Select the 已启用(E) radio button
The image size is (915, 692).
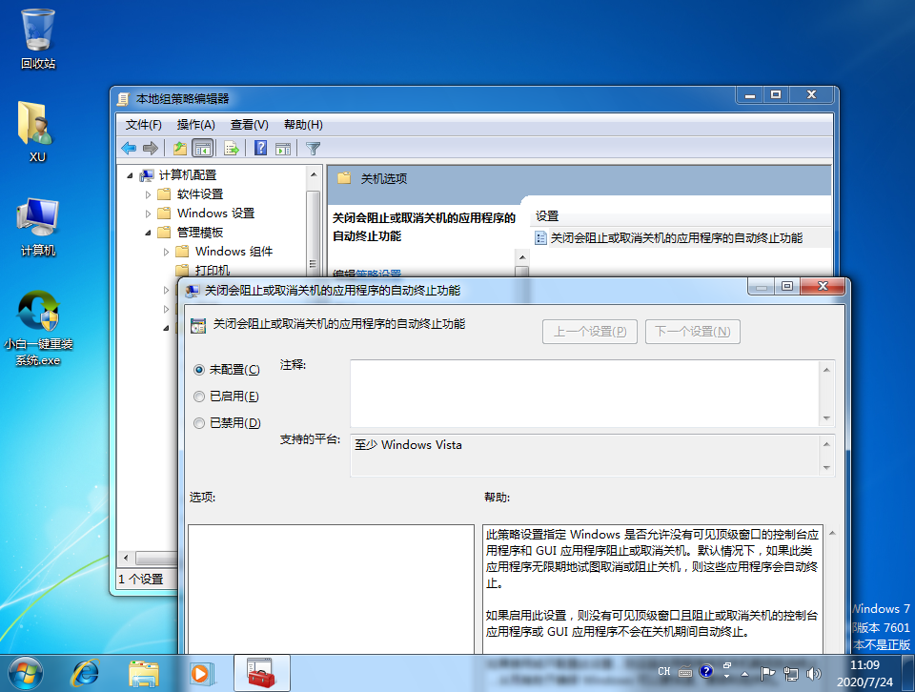pos(199,397)
